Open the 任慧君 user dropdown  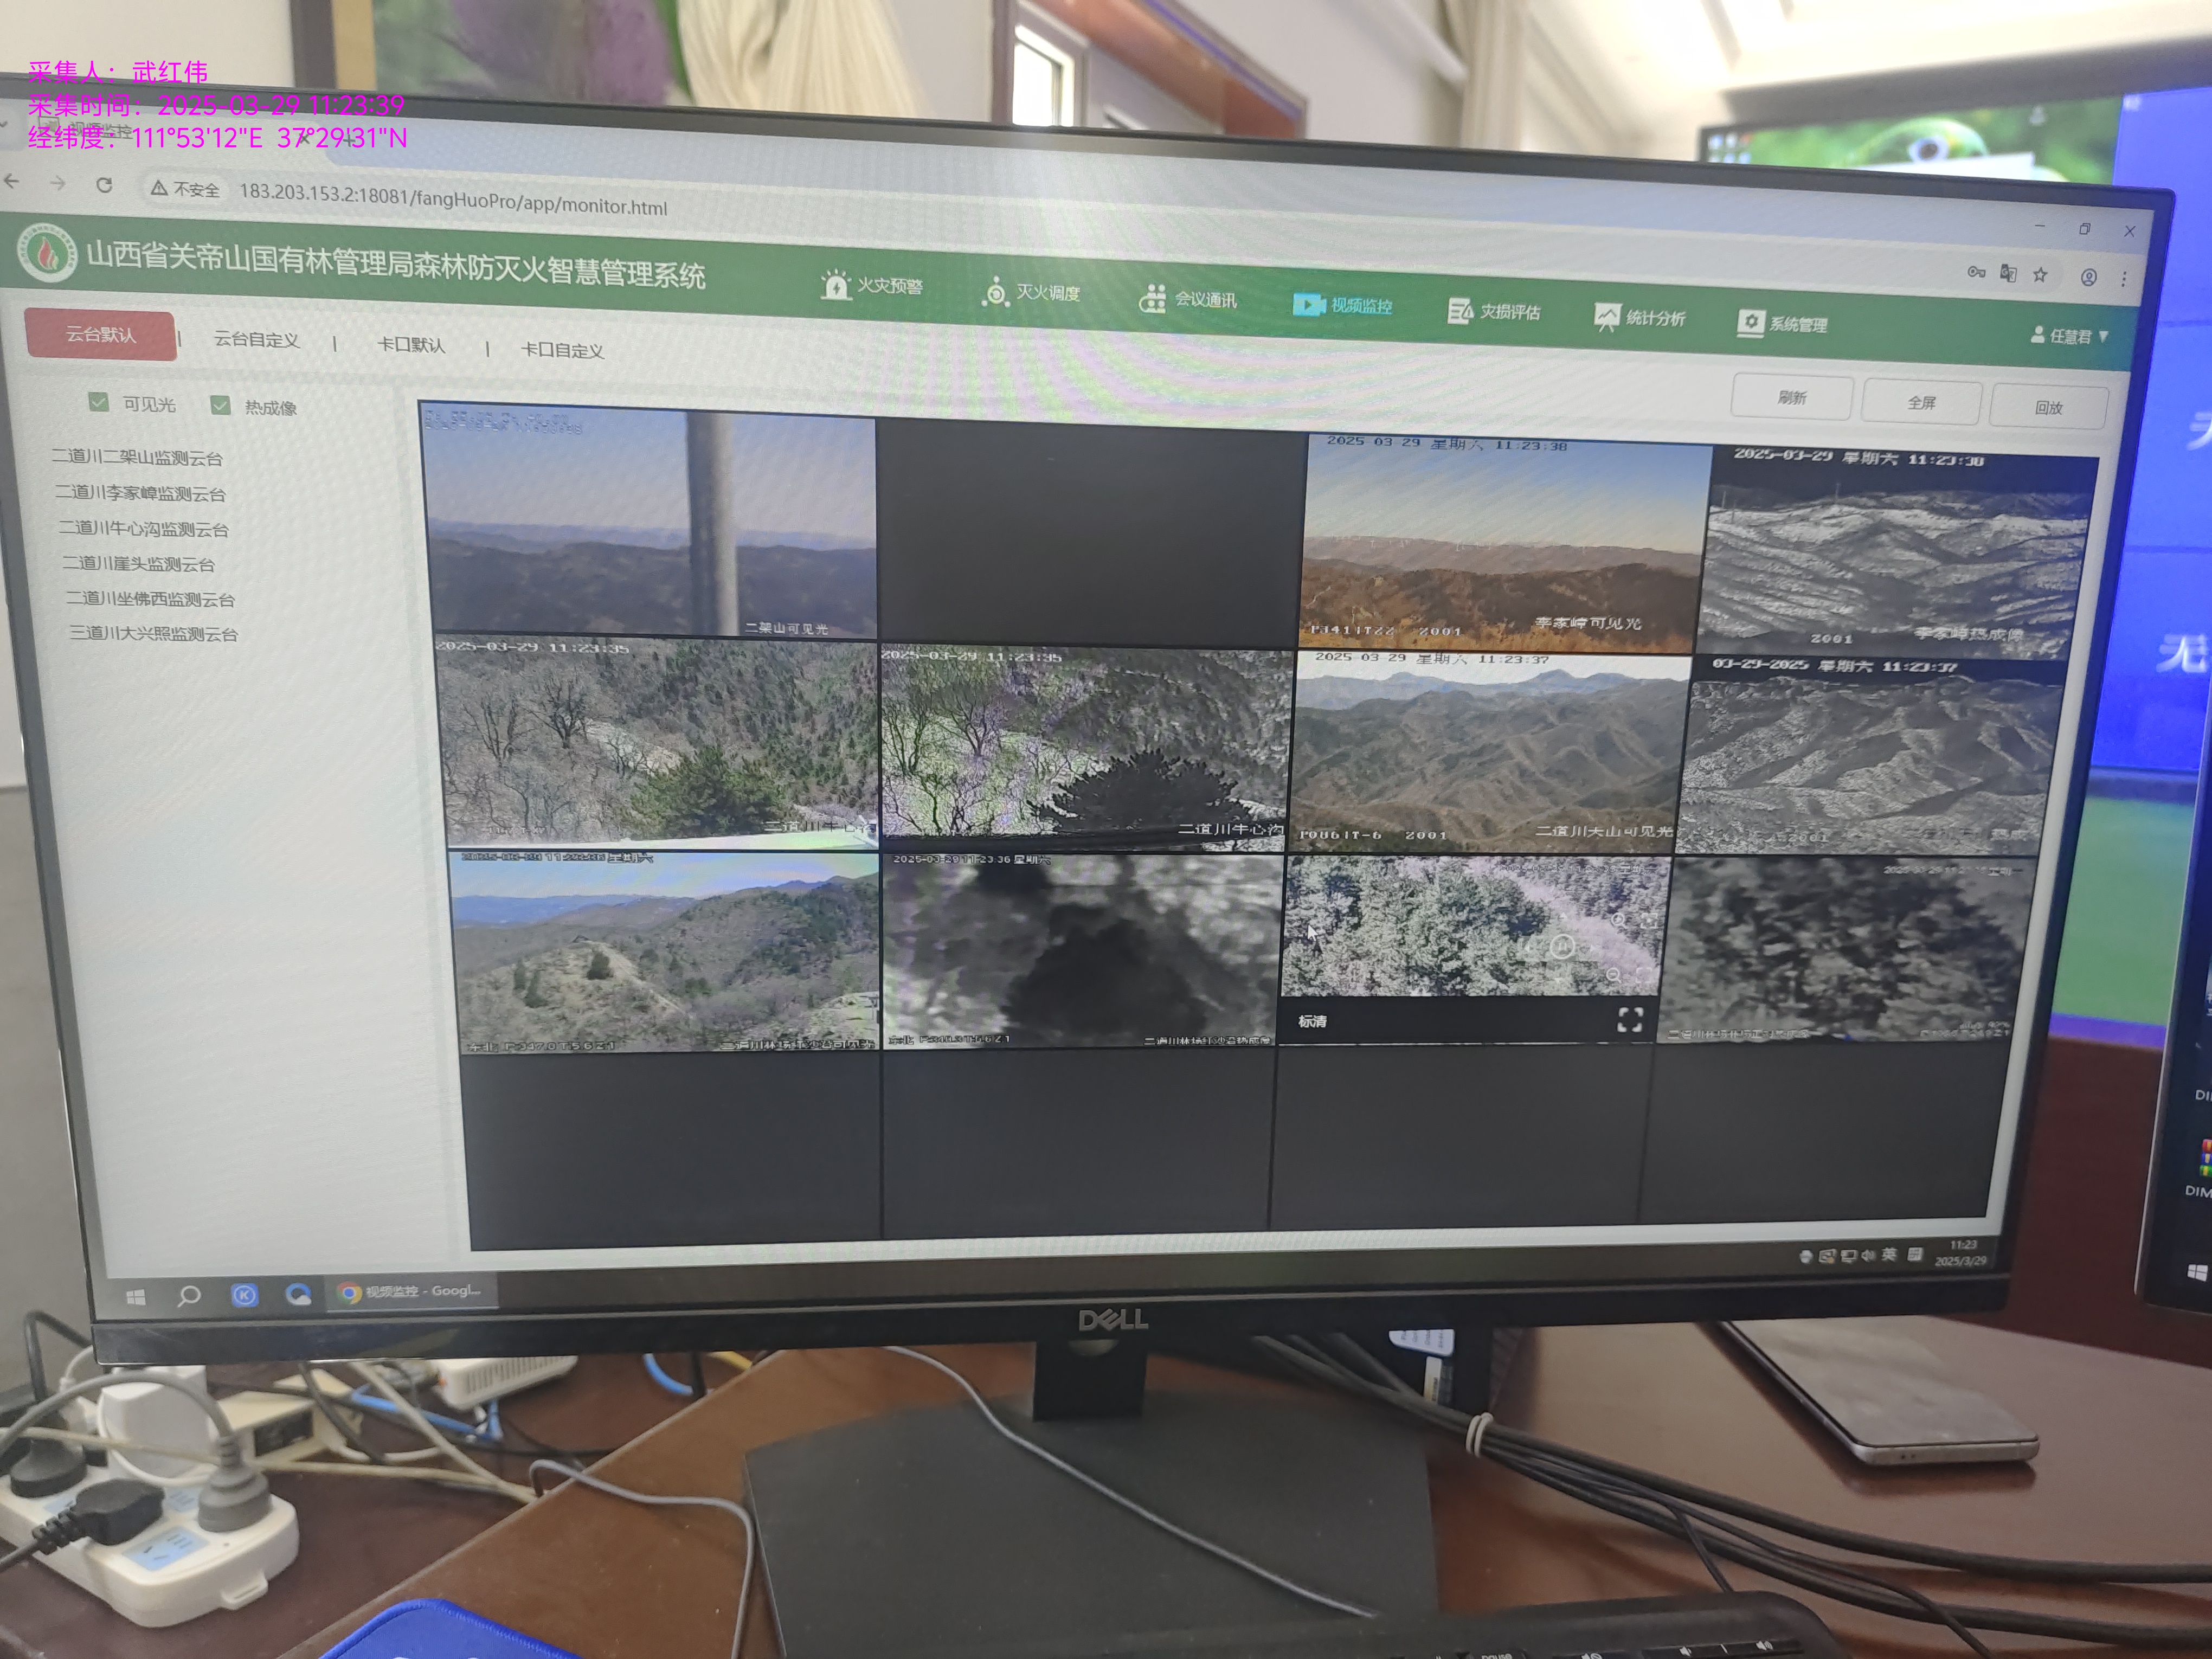(x=2070, y=336)
